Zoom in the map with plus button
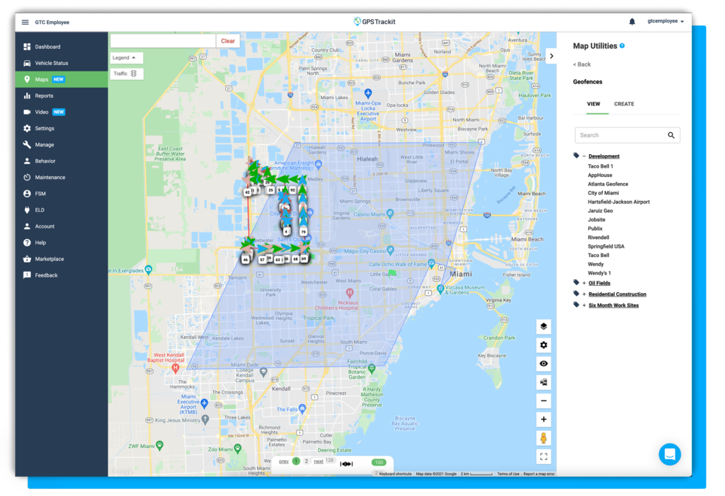The height and width of the screenshot is (496, 725). coord(543,420)
